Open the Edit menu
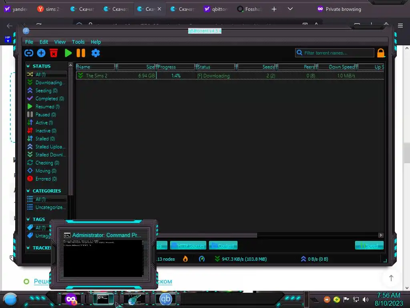This screenshot has width=410, height=308. 44,42
